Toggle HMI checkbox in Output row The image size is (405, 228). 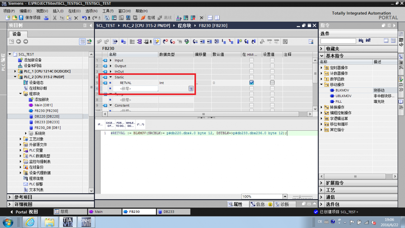pyautogui.click(x=251, y=66)
